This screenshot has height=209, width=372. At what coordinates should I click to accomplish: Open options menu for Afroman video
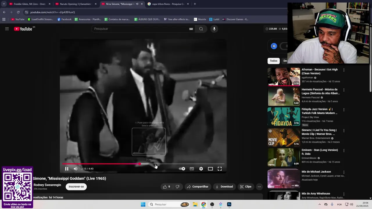[344, 70]
